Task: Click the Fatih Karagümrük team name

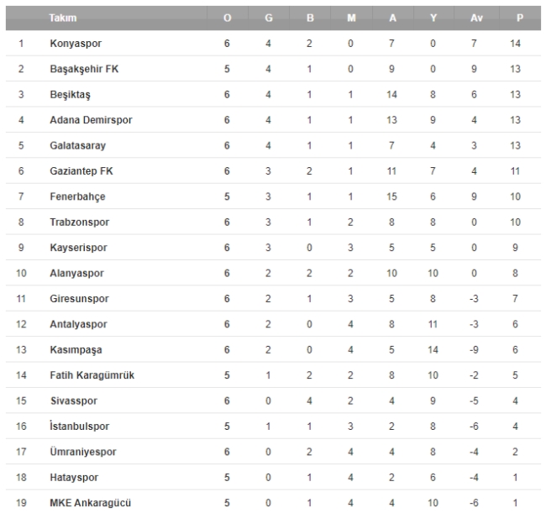Action: tap(91, 375)
